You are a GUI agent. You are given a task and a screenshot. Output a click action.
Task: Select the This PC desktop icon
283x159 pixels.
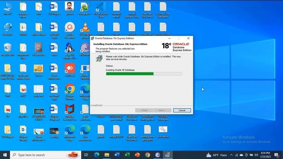(x=8, y=9)
